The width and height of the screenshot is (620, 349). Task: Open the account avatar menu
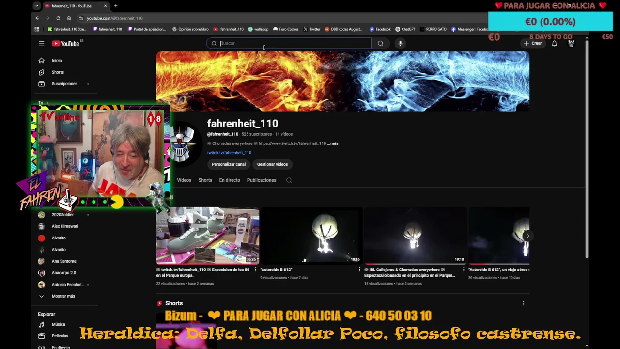[571, 43]
